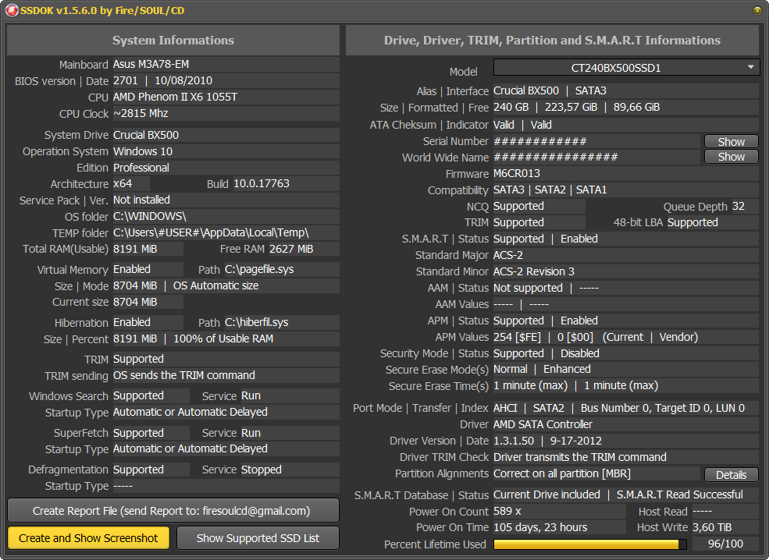Screen dimensions: 769x560
Task: Select Secure Erase Mode Normal | Enhanced
Action: [x=626, y=370]
